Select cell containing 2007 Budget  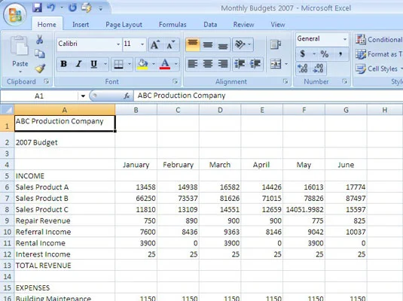click(x=65, y=142)
